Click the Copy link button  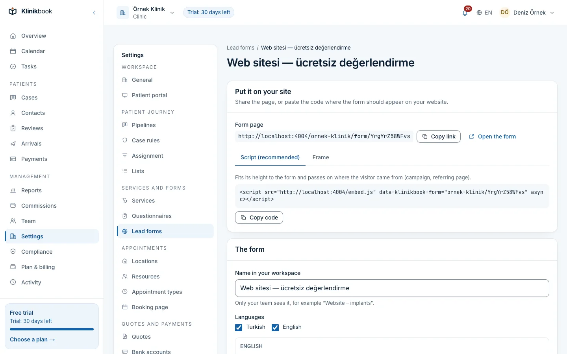point(439,136)
